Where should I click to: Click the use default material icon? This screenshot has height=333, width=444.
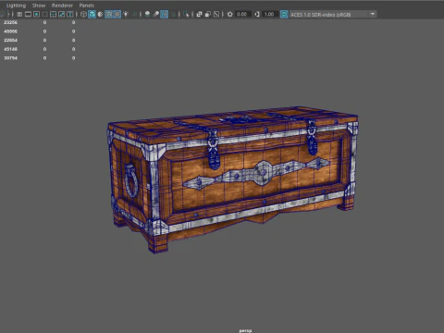pos(101,14)
